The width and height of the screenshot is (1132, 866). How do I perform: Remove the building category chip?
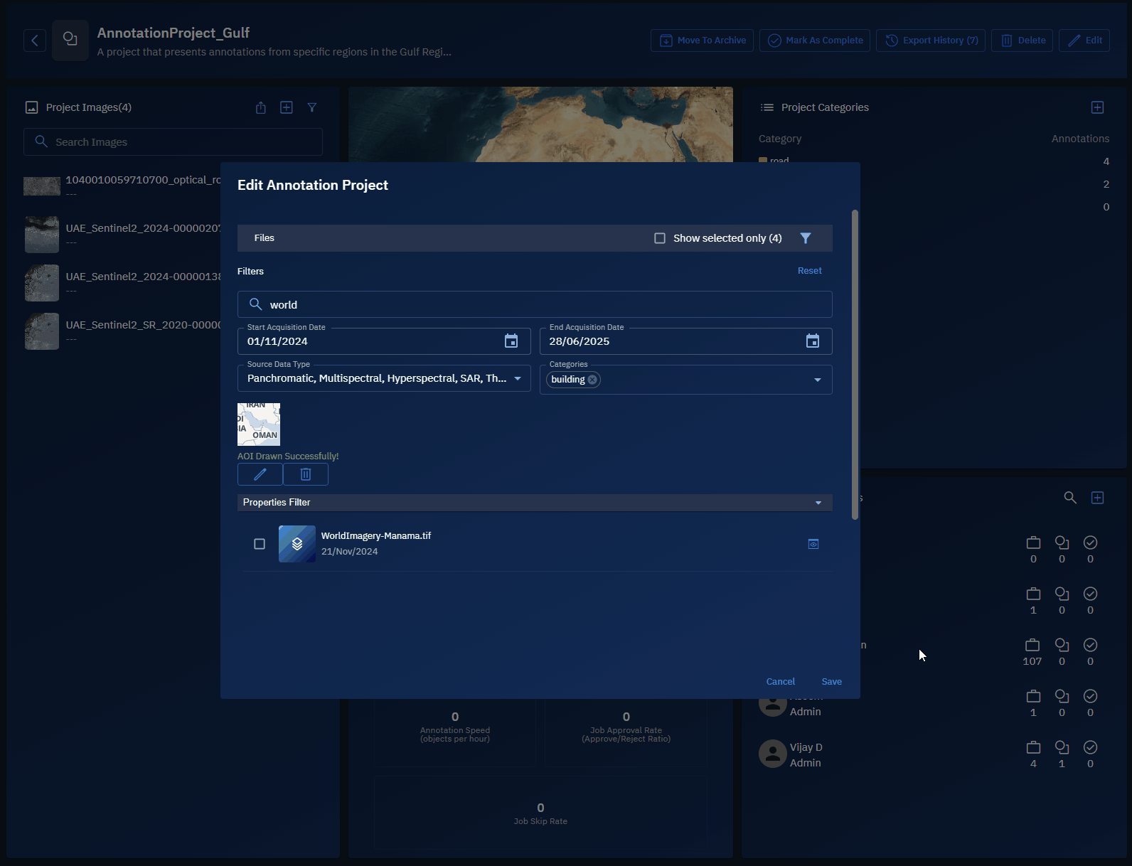(x=592, y=380)
